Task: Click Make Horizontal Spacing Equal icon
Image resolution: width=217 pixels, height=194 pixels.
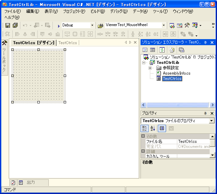Action: (100, 34)
